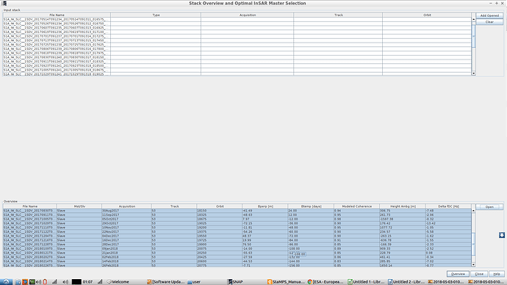Viewport: 507px width, 285px height.
Task: Click the Clear button
Action: click(x=489, y=22)
